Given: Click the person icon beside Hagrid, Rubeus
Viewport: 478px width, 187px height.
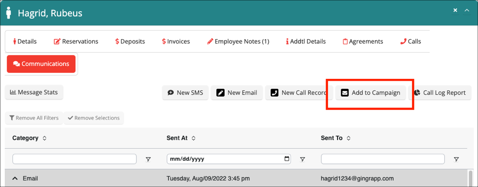Looking at the screenshot, I should pyautogui.click(x=9, y=13).
